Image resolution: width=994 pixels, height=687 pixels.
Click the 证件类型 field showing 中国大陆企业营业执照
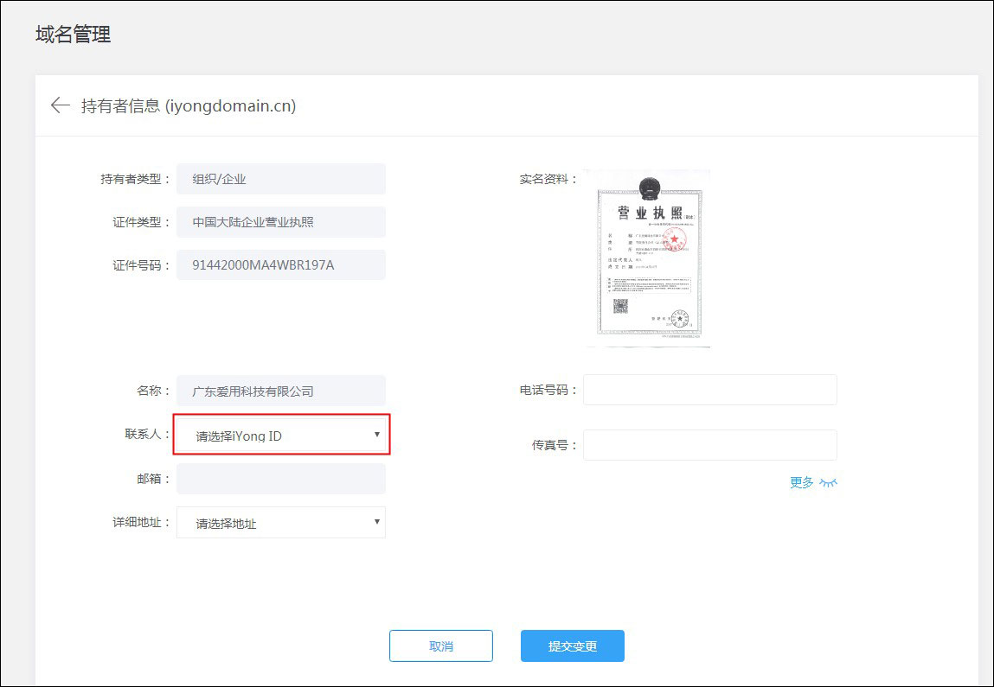[x=280, y=222]
